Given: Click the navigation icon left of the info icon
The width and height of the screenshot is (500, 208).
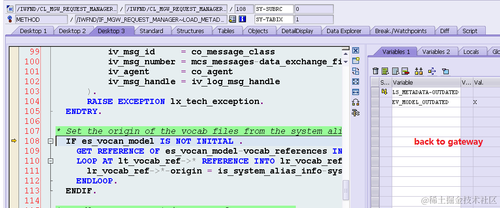Looking at the screenshot, I should click(x=233, y=19).
